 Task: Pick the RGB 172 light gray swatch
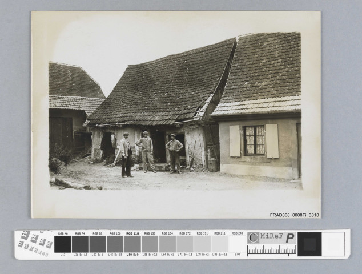coord(185,244)
